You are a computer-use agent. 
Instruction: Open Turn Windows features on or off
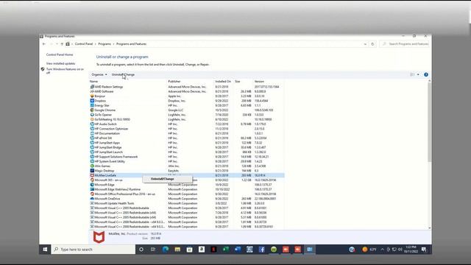click(65, 71)
